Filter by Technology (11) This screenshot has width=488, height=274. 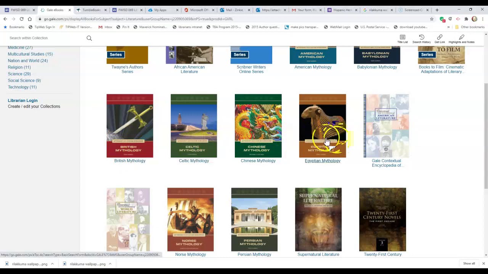(22, 87)
